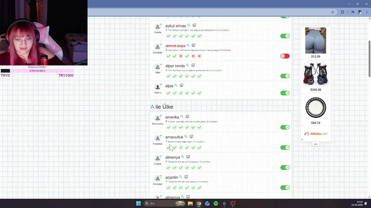This screenshot has height=208, width=371.
Task: React with emoji to the alpis answer
Action: (x=181, y=86)
